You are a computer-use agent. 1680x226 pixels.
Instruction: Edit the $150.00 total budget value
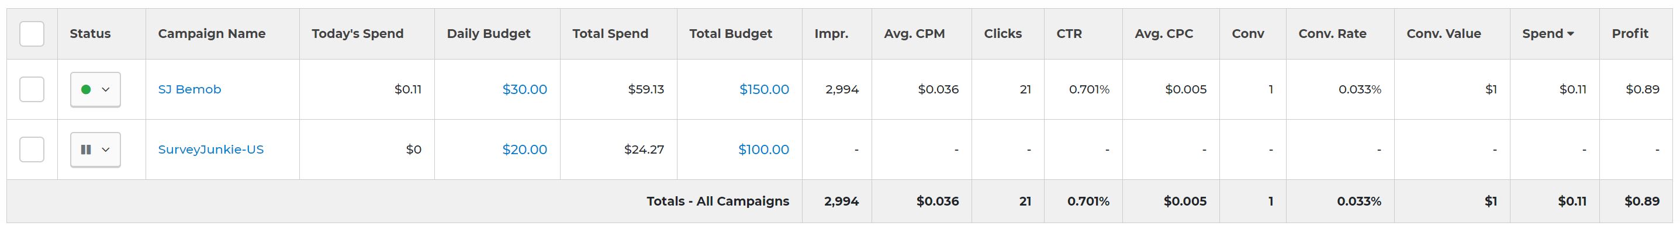(763, 89)
